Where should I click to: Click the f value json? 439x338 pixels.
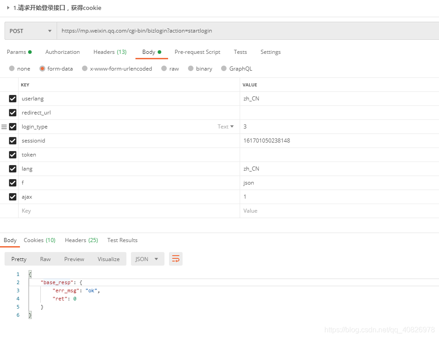pyautogui.click(x=249, y=183)
